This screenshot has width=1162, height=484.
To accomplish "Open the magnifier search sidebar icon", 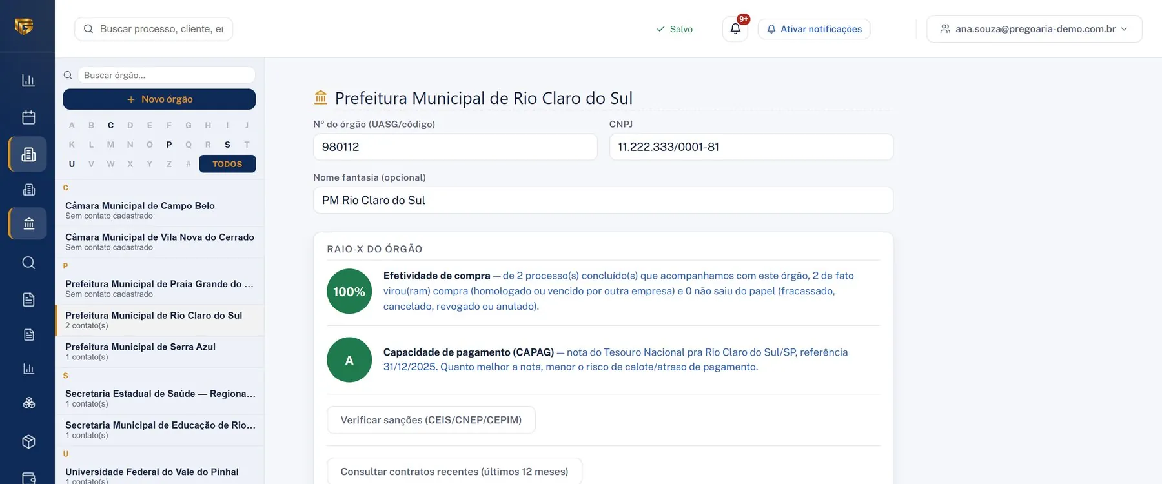I will (x=28, y=263).
